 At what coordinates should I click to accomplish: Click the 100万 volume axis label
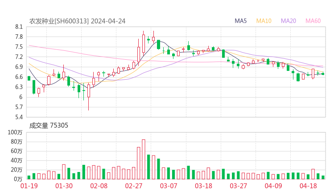[15, 132]
